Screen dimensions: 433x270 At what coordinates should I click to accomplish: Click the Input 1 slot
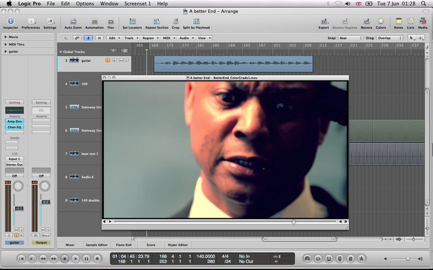pos(14,158)
